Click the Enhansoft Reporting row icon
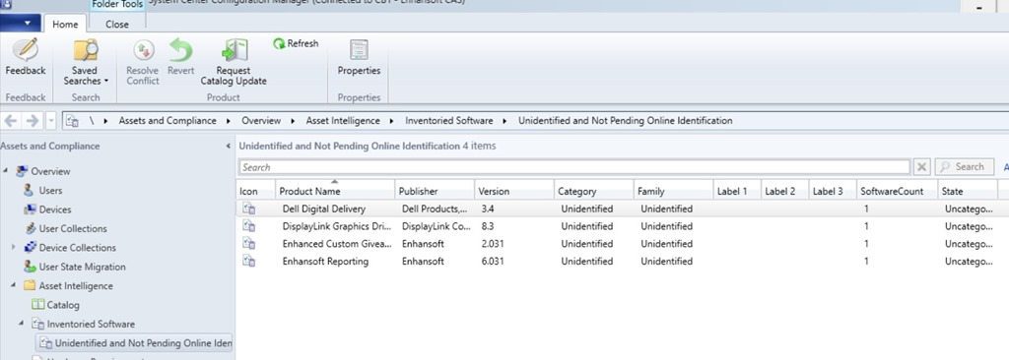The image size is (1009, 360). tap(249, 261)
